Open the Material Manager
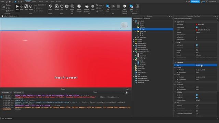The width and height of the screenshot is (219, 123). (x=79, y=8)
